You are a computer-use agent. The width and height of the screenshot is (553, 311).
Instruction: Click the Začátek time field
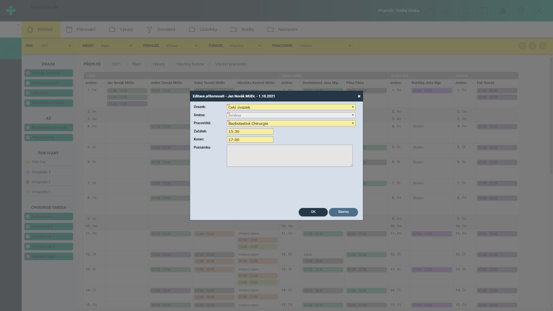(250, 132)
